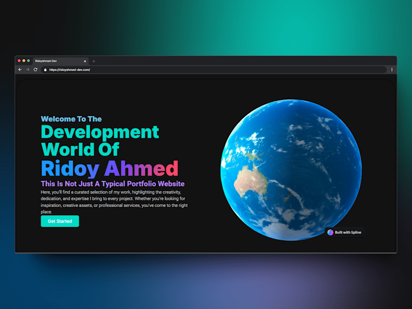
Task: Select the Ridoyahmed-Dev browser tab
Action: point(60,61)
